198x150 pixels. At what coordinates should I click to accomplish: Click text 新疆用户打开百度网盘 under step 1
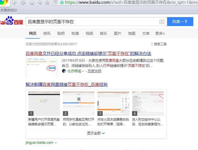pos(44,120)
